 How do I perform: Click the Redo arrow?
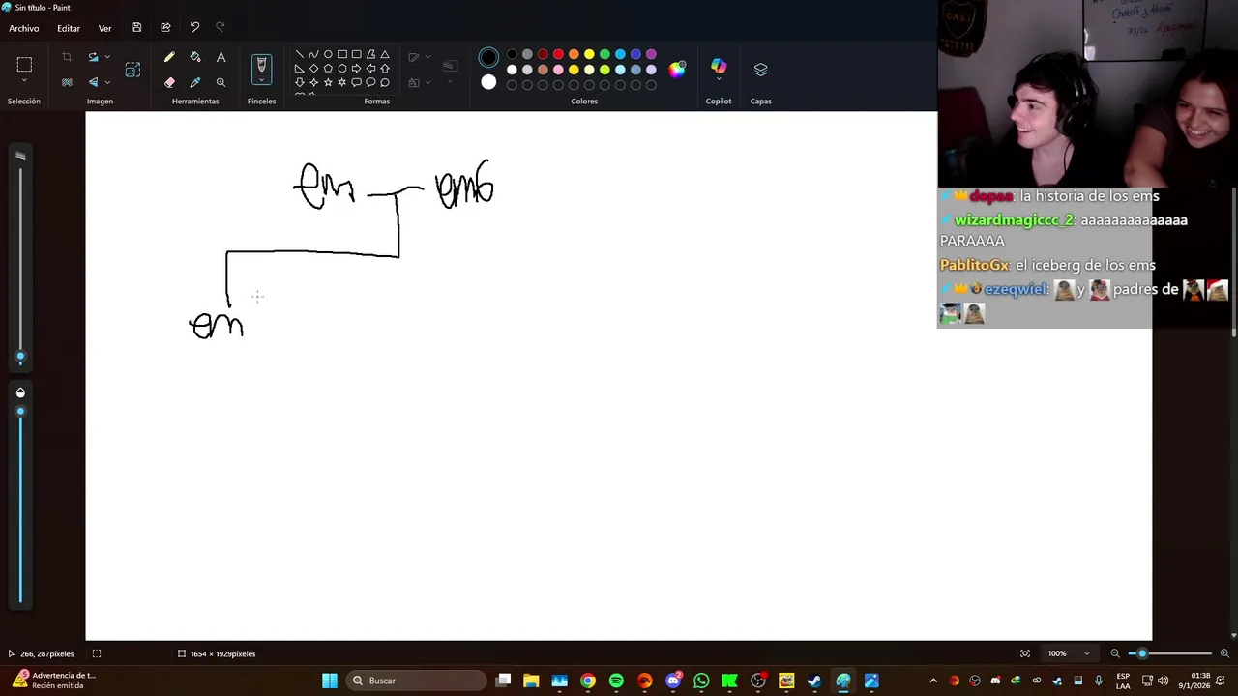pyautogui.click(x=220, y=28)
